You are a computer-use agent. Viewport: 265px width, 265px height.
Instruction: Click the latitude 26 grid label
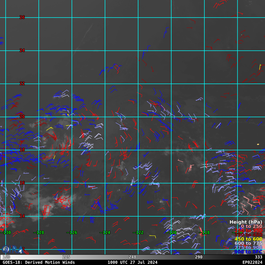22,17
